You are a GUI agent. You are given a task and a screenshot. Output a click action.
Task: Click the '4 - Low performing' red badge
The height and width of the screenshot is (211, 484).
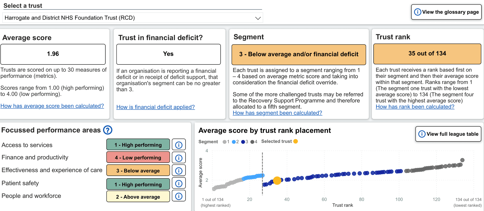click(138, 158)
